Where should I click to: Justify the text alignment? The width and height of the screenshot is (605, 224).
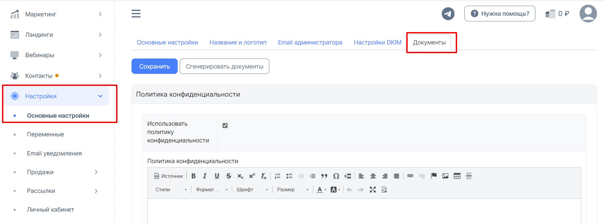point(397,176)
